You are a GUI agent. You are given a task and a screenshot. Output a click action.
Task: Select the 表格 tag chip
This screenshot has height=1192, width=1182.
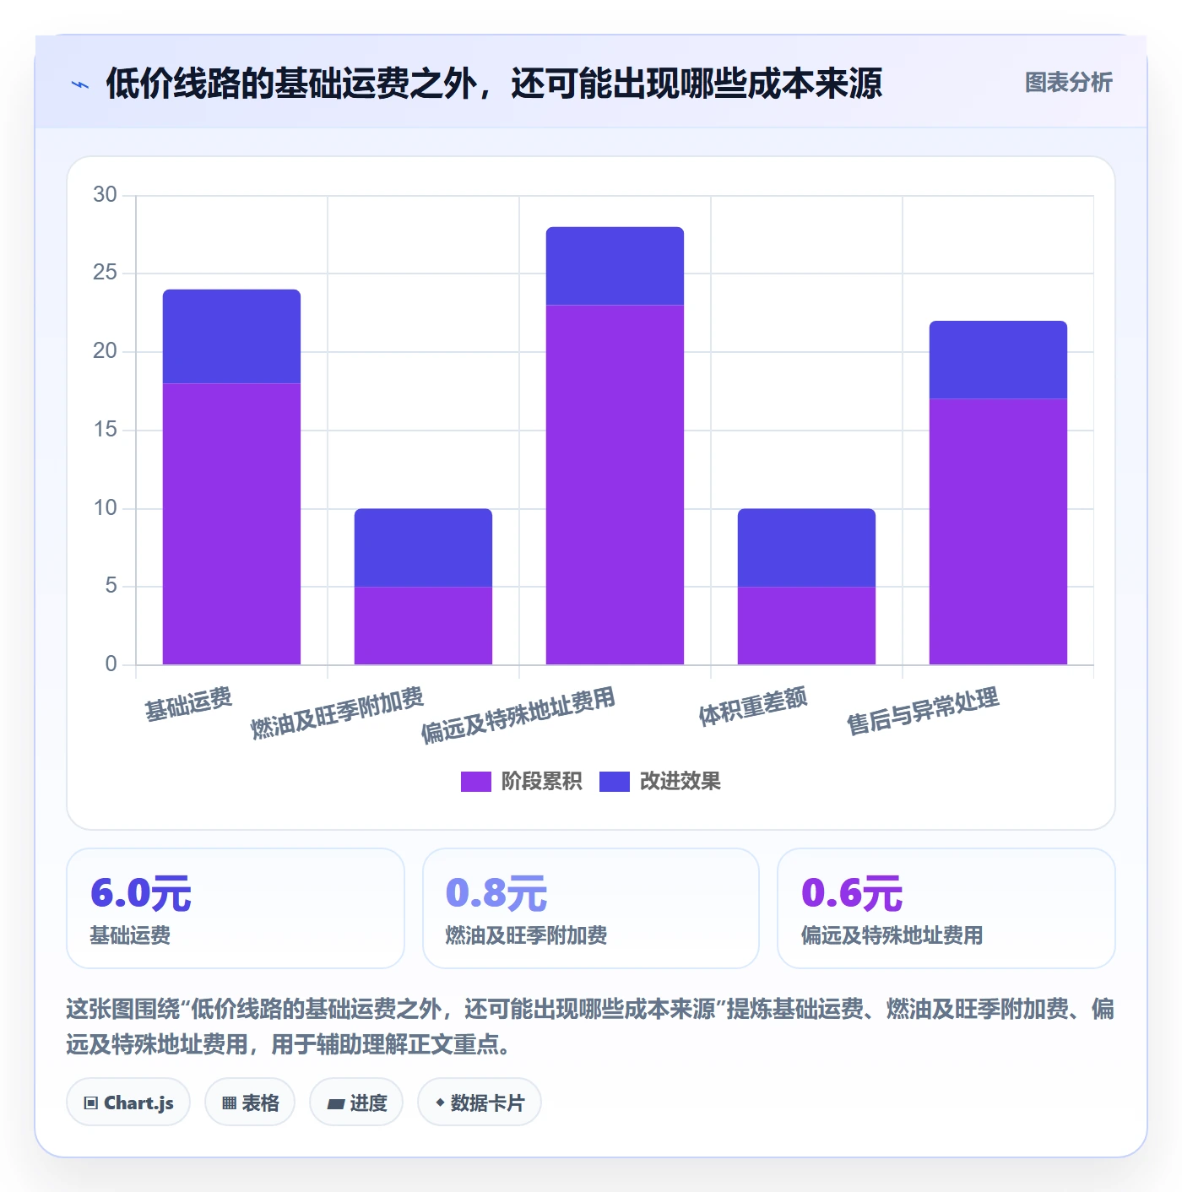(x=250, y=1102)
